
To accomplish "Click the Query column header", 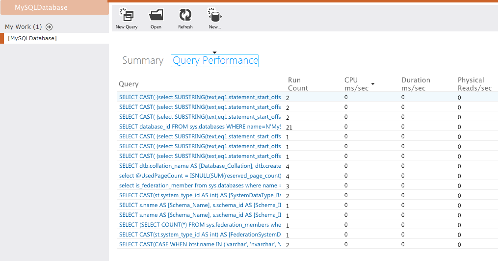I will pyautogui.click(x=129, y=84).
